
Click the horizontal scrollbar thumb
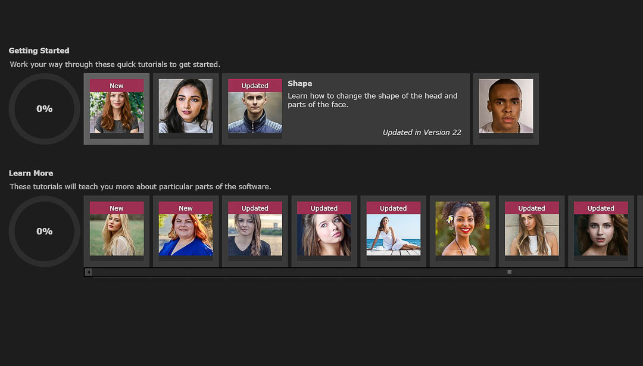(509, 272)
